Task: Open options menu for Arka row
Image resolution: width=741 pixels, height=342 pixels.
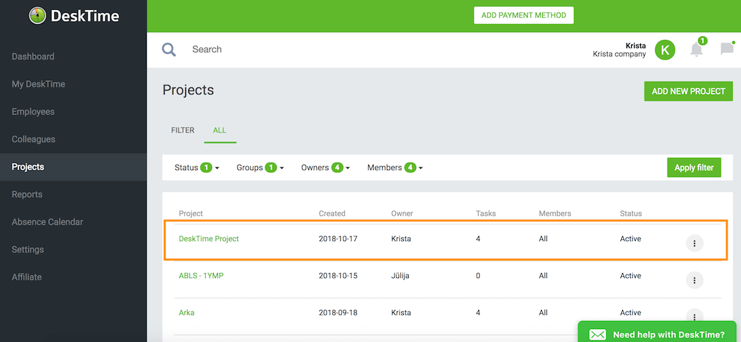Action: coord(695,317)
